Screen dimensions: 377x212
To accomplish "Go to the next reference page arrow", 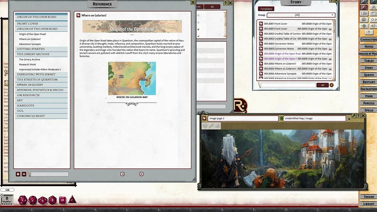I will click(141, 174).
